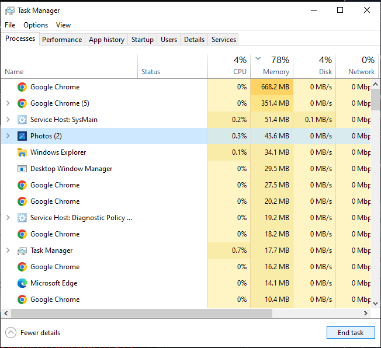Click the Chrome icon in the 27.5 MB row
The height and width of the screenshot is (348, 381).
pyautogui.click(x=22, y=185)
